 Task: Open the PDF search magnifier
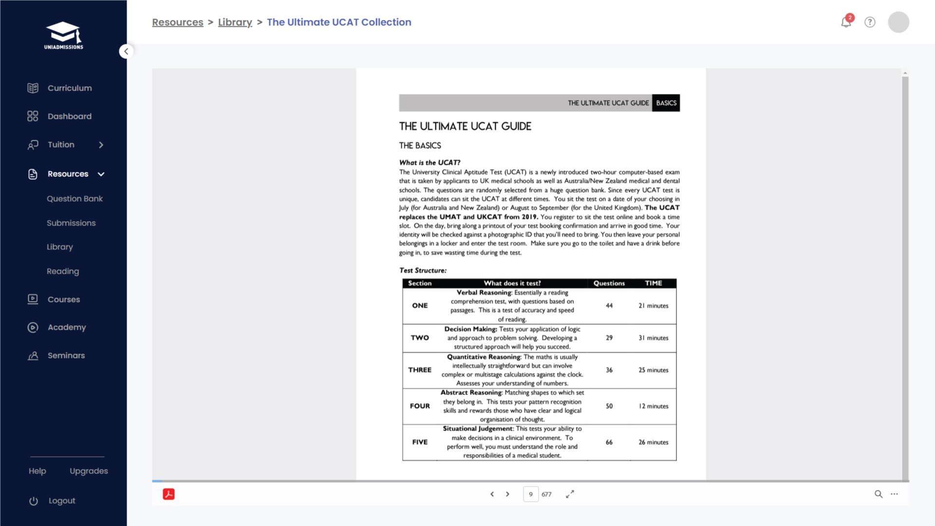879,494
